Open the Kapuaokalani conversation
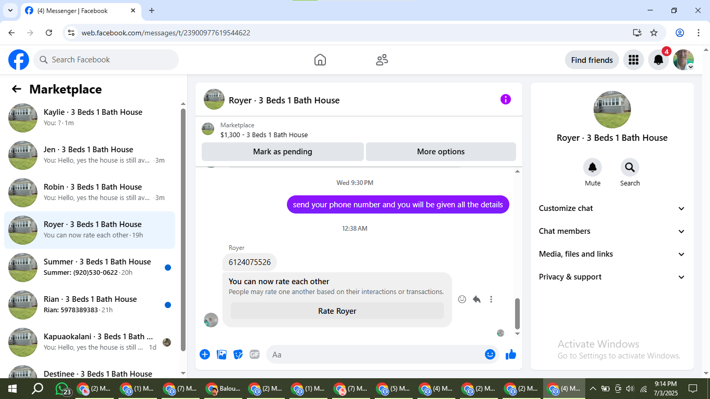Screen dimensions: 710x399 pyautogui.click(x=89, y=342)
